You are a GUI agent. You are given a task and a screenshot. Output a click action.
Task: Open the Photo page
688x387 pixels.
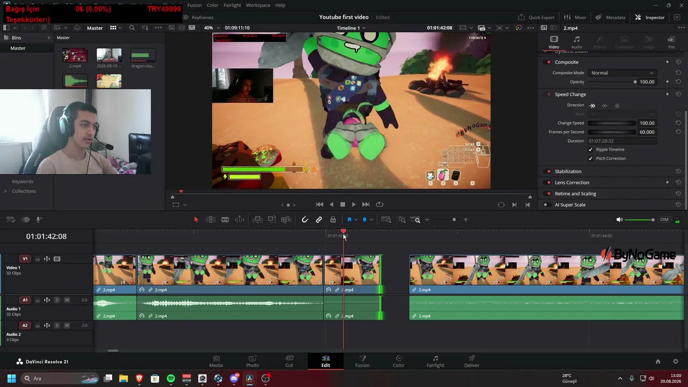[x=253, y=361]
